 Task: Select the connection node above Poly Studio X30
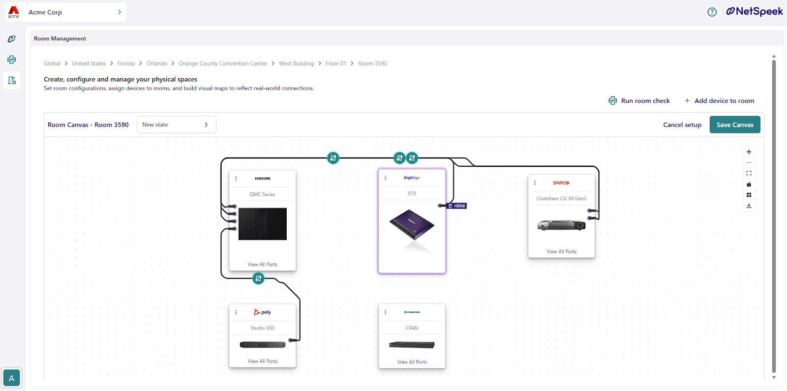258,278
